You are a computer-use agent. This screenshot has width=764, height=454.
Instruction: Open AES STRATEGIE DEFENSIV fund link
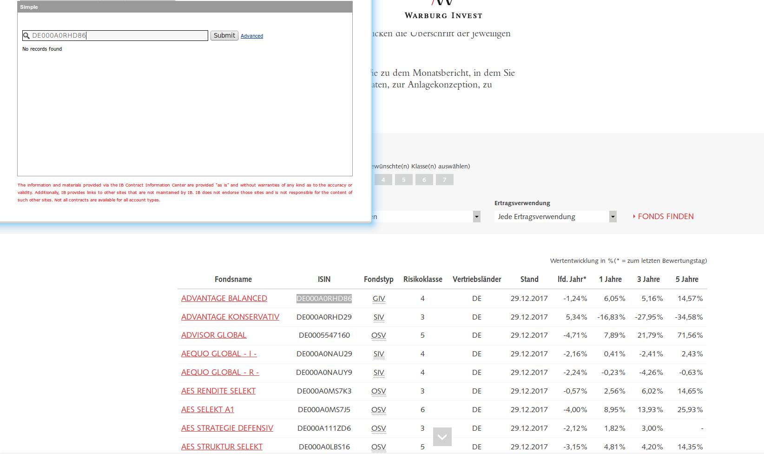pos(227,428)
